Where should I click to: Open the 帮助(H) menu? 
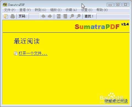[x=102, y=10]
